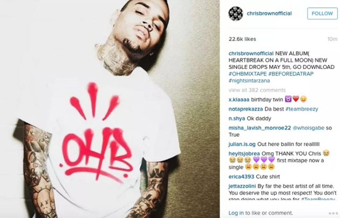Open julian.is.og commenter profile
340x218 pixels.
pyautogui.click(x=242, y=144)
